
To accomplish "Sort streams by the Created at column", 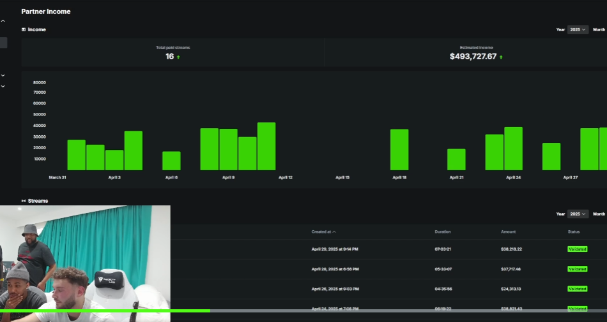I will click(323, 231).
